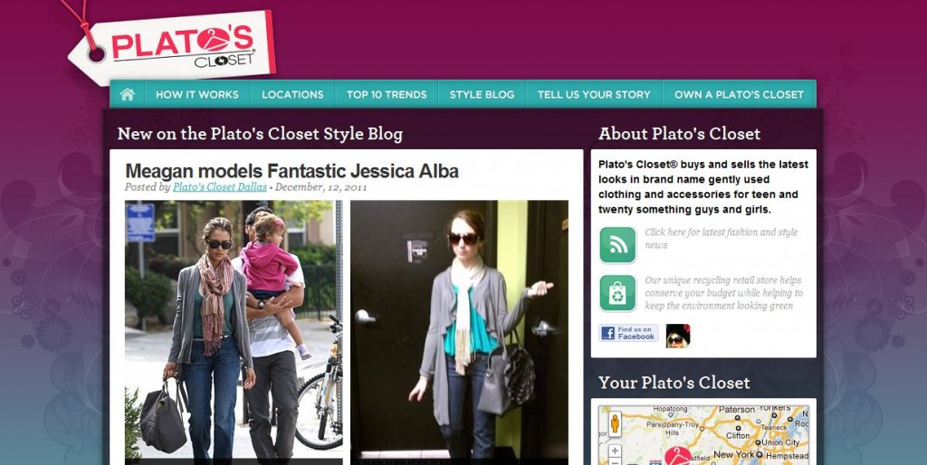
Task: Select Tell Us Your Story
Action: 594,94
